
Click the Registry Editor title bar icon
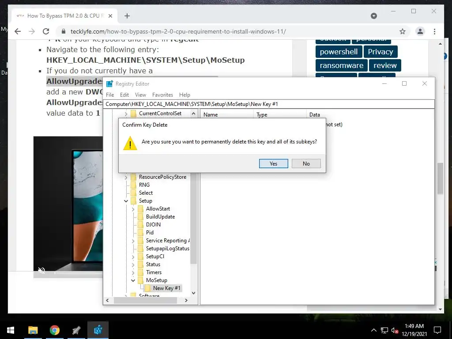pyautogui.click(x=109, y=84)
